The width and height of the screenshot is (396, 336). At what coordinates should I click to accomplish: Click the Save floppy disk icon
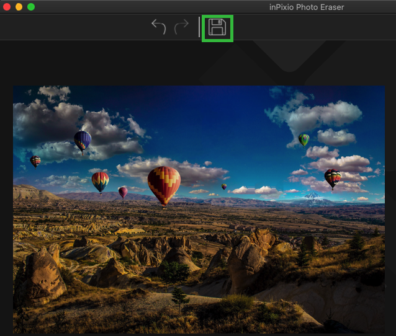coord(217,27)
